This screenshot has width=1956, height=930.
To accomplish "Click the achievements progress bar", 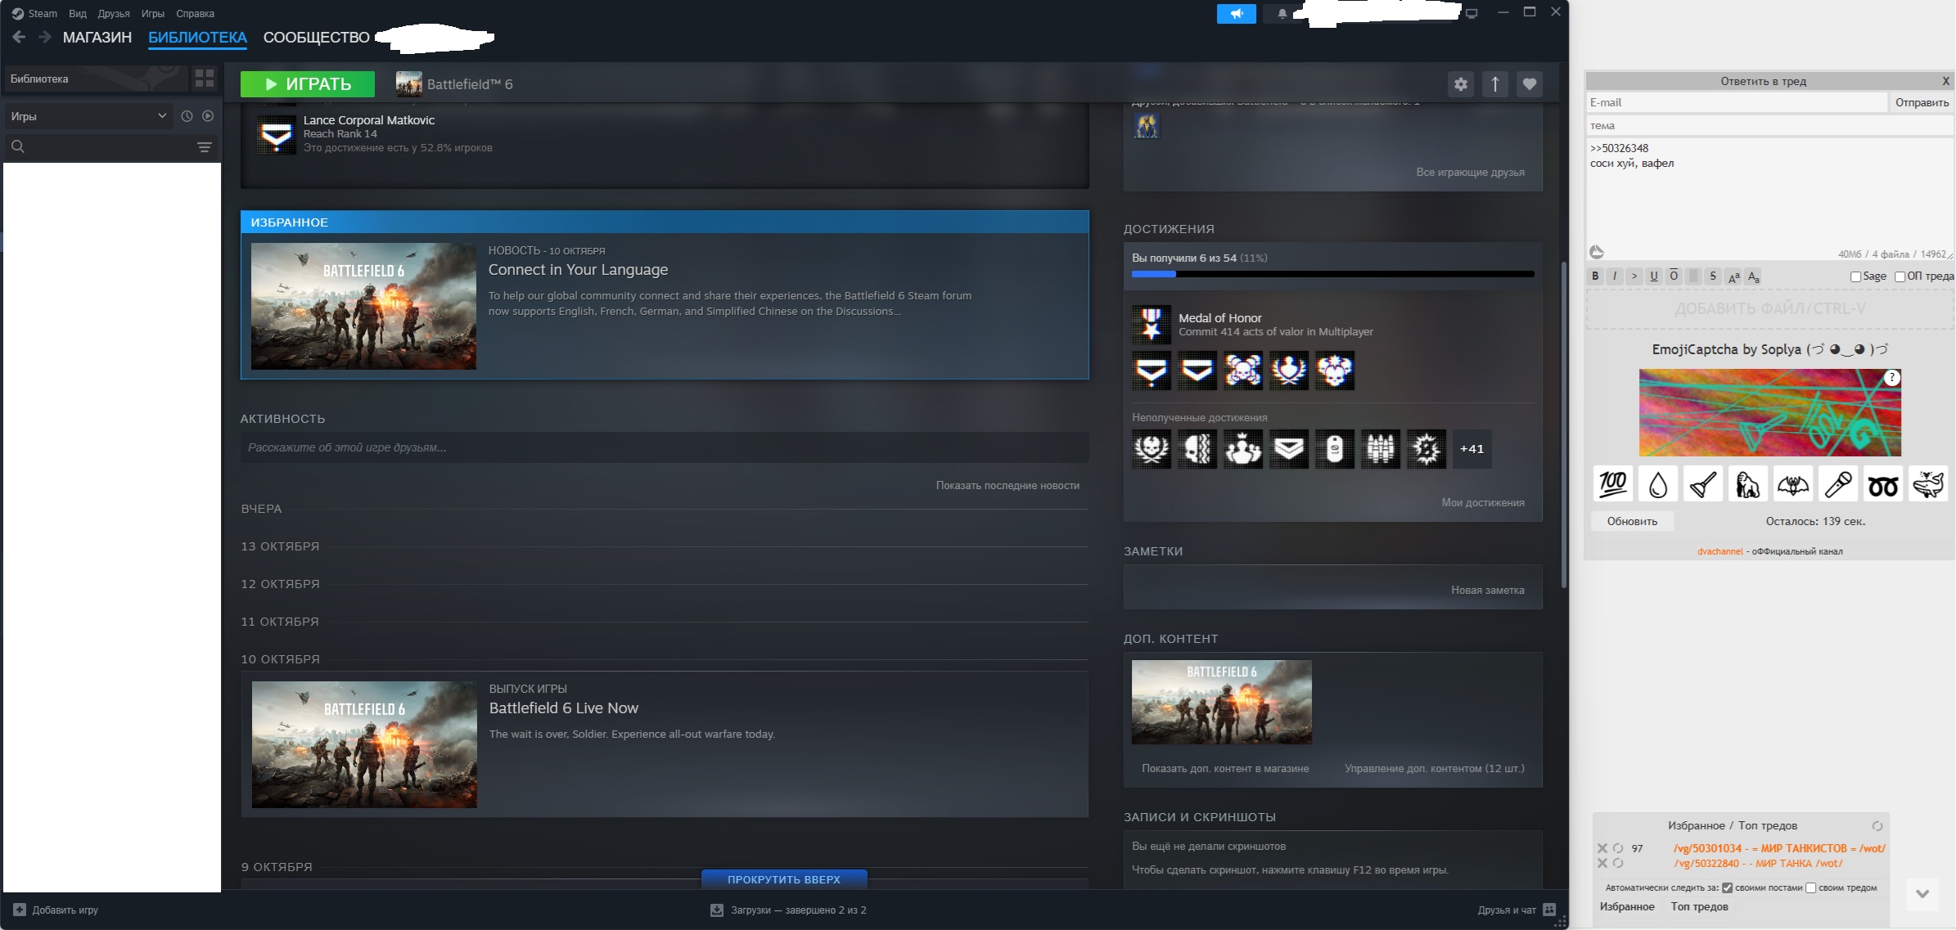I will 1332,275.
